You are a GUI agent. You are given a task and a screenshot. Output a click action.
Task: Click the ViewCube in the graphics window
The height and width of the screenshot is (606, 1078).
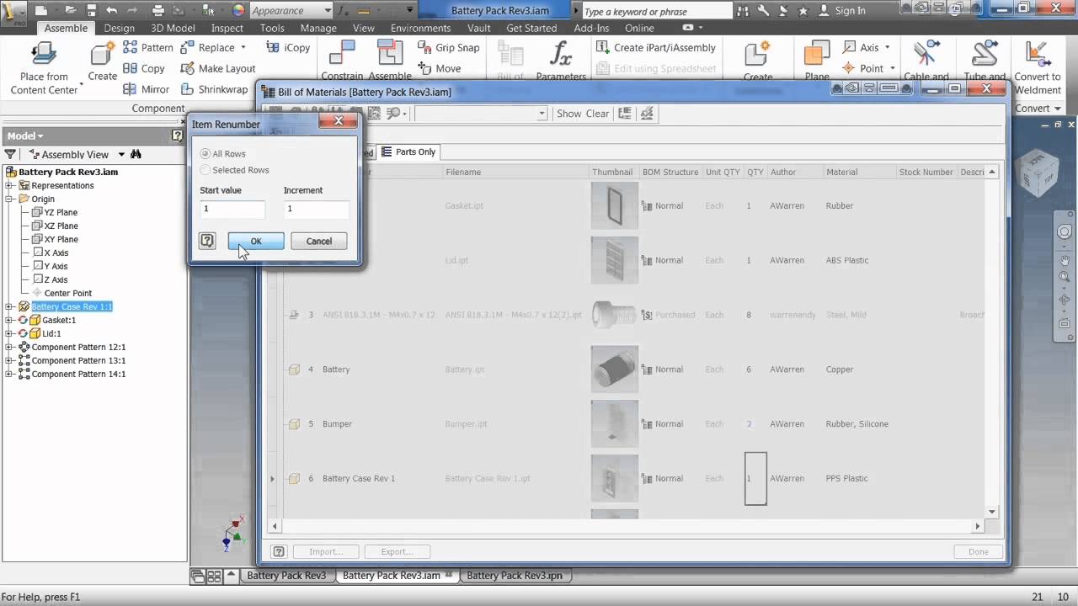pyautogui.click(x=1038, y=175)
